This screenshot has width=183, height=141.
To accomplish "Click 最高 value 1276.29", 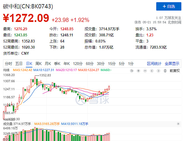I will (x=21, y=29).
